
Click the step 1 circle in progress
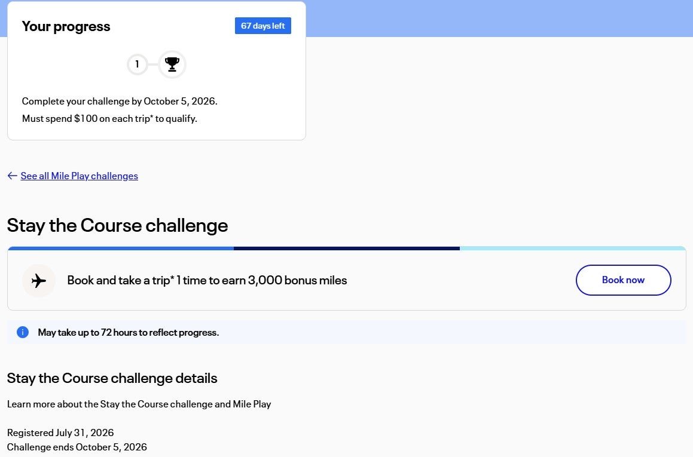tap(137, 65)
